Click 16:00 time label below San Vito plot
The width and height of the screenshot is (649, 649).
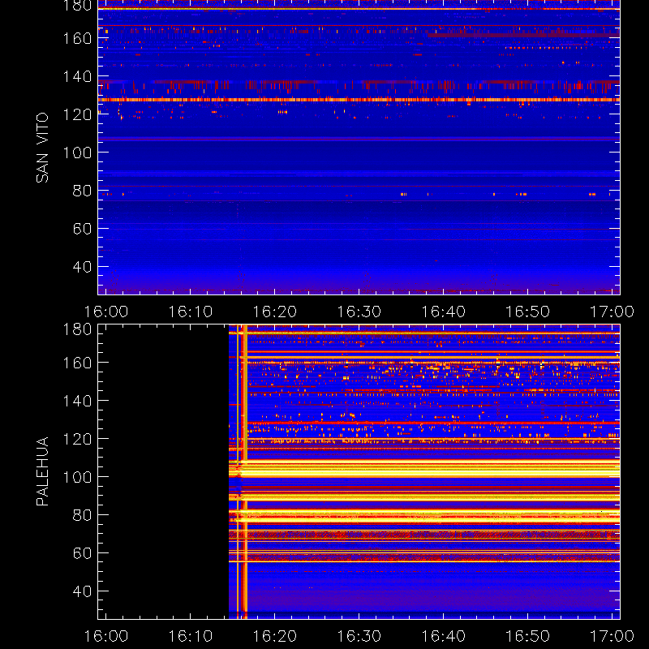pos(106,312)
